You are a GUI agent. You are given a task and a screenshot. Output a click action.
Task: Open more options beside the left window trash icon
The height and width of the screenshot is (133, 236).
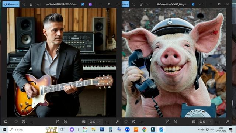[38, 4]
